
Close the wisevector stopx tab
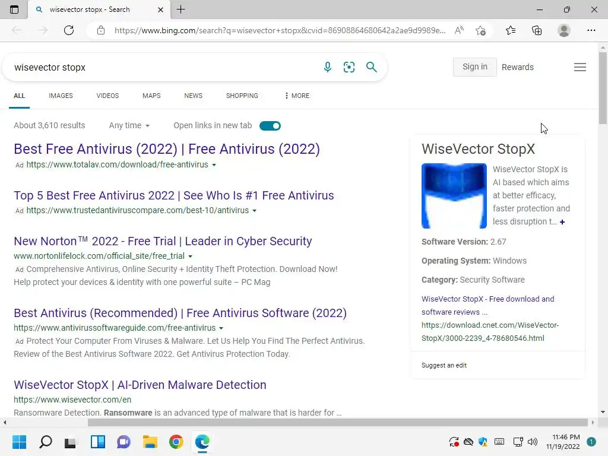pos(160,9)
